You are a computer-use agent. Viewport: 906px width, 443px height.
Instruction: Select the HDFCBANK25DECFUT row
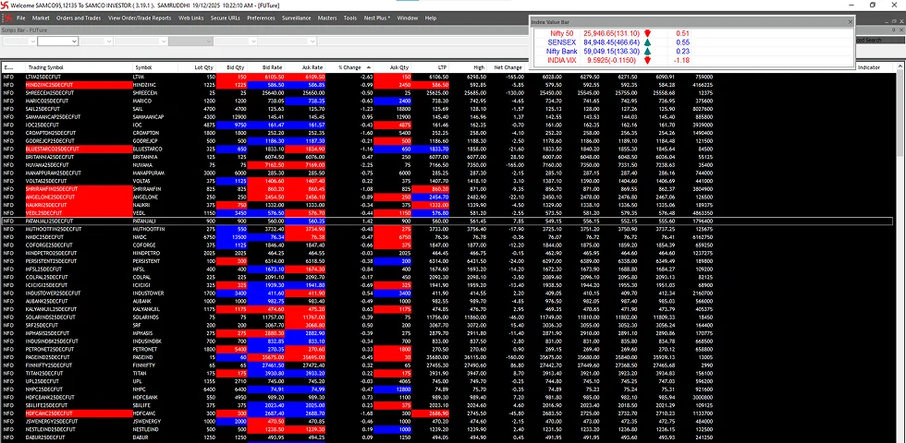[448, 398]
